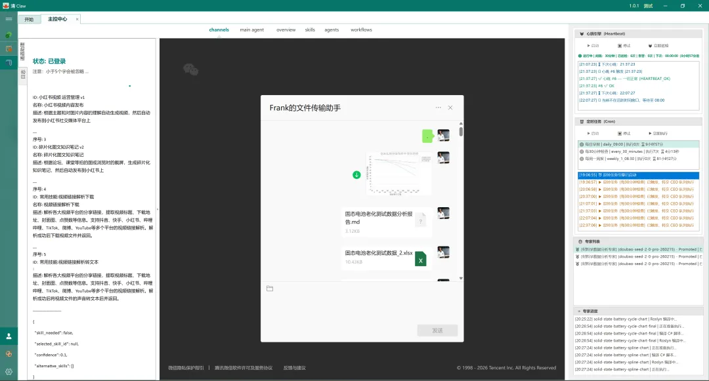Click the avatar beside the chart image
The image size is (709, 381).
click(444, 157)
